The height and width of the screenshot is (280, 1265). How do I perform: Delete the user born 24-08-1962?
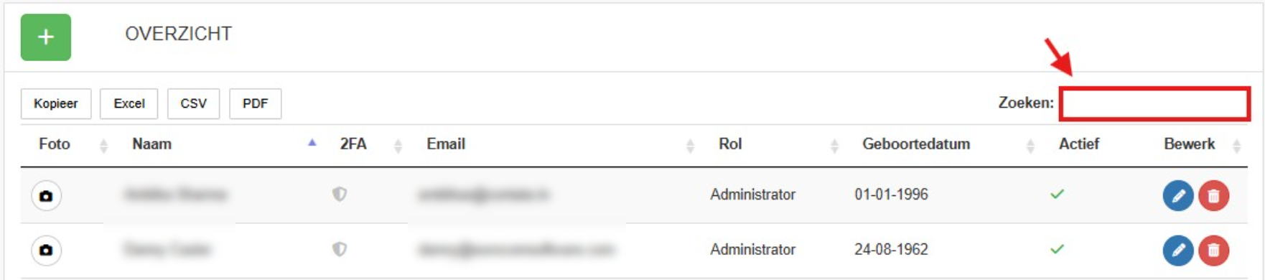1213,250
